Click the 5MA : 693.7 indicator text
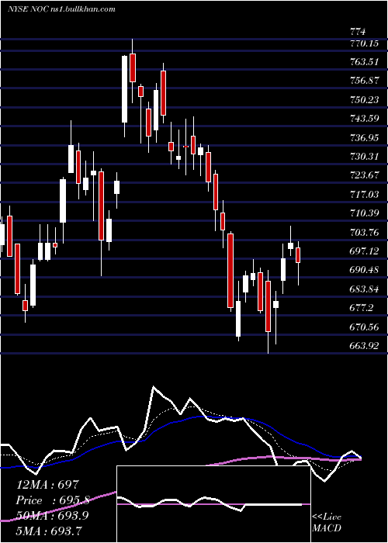This screenshot has height=543, width=388. tap(48, 531)
